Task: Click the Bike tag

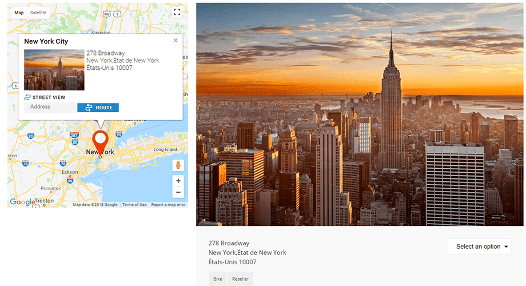Action: click(x=218, y=279)
